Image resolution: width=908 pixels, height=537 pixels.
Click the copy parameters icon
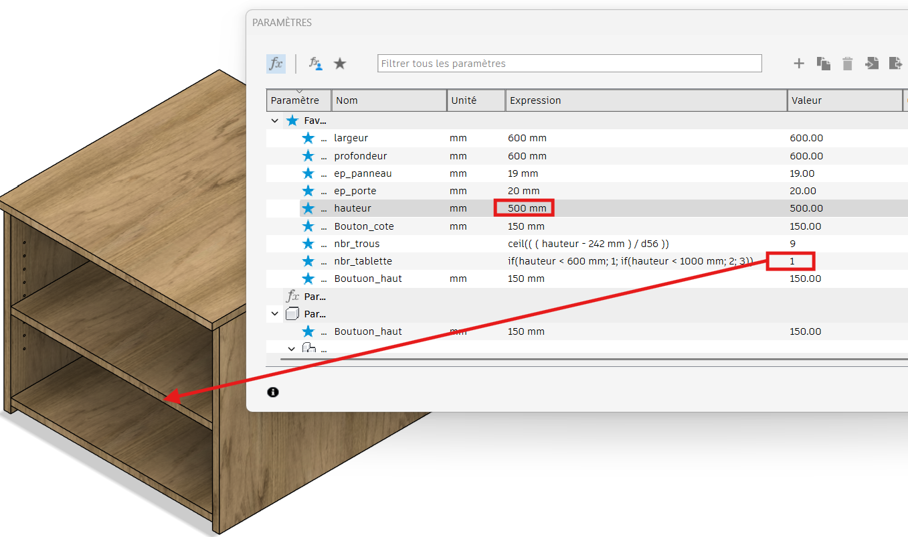823,64
